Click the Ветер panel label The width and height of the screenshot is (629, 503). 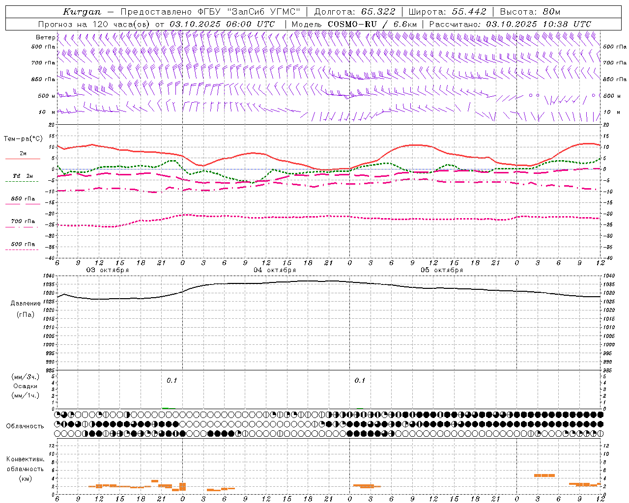[46, 37]
